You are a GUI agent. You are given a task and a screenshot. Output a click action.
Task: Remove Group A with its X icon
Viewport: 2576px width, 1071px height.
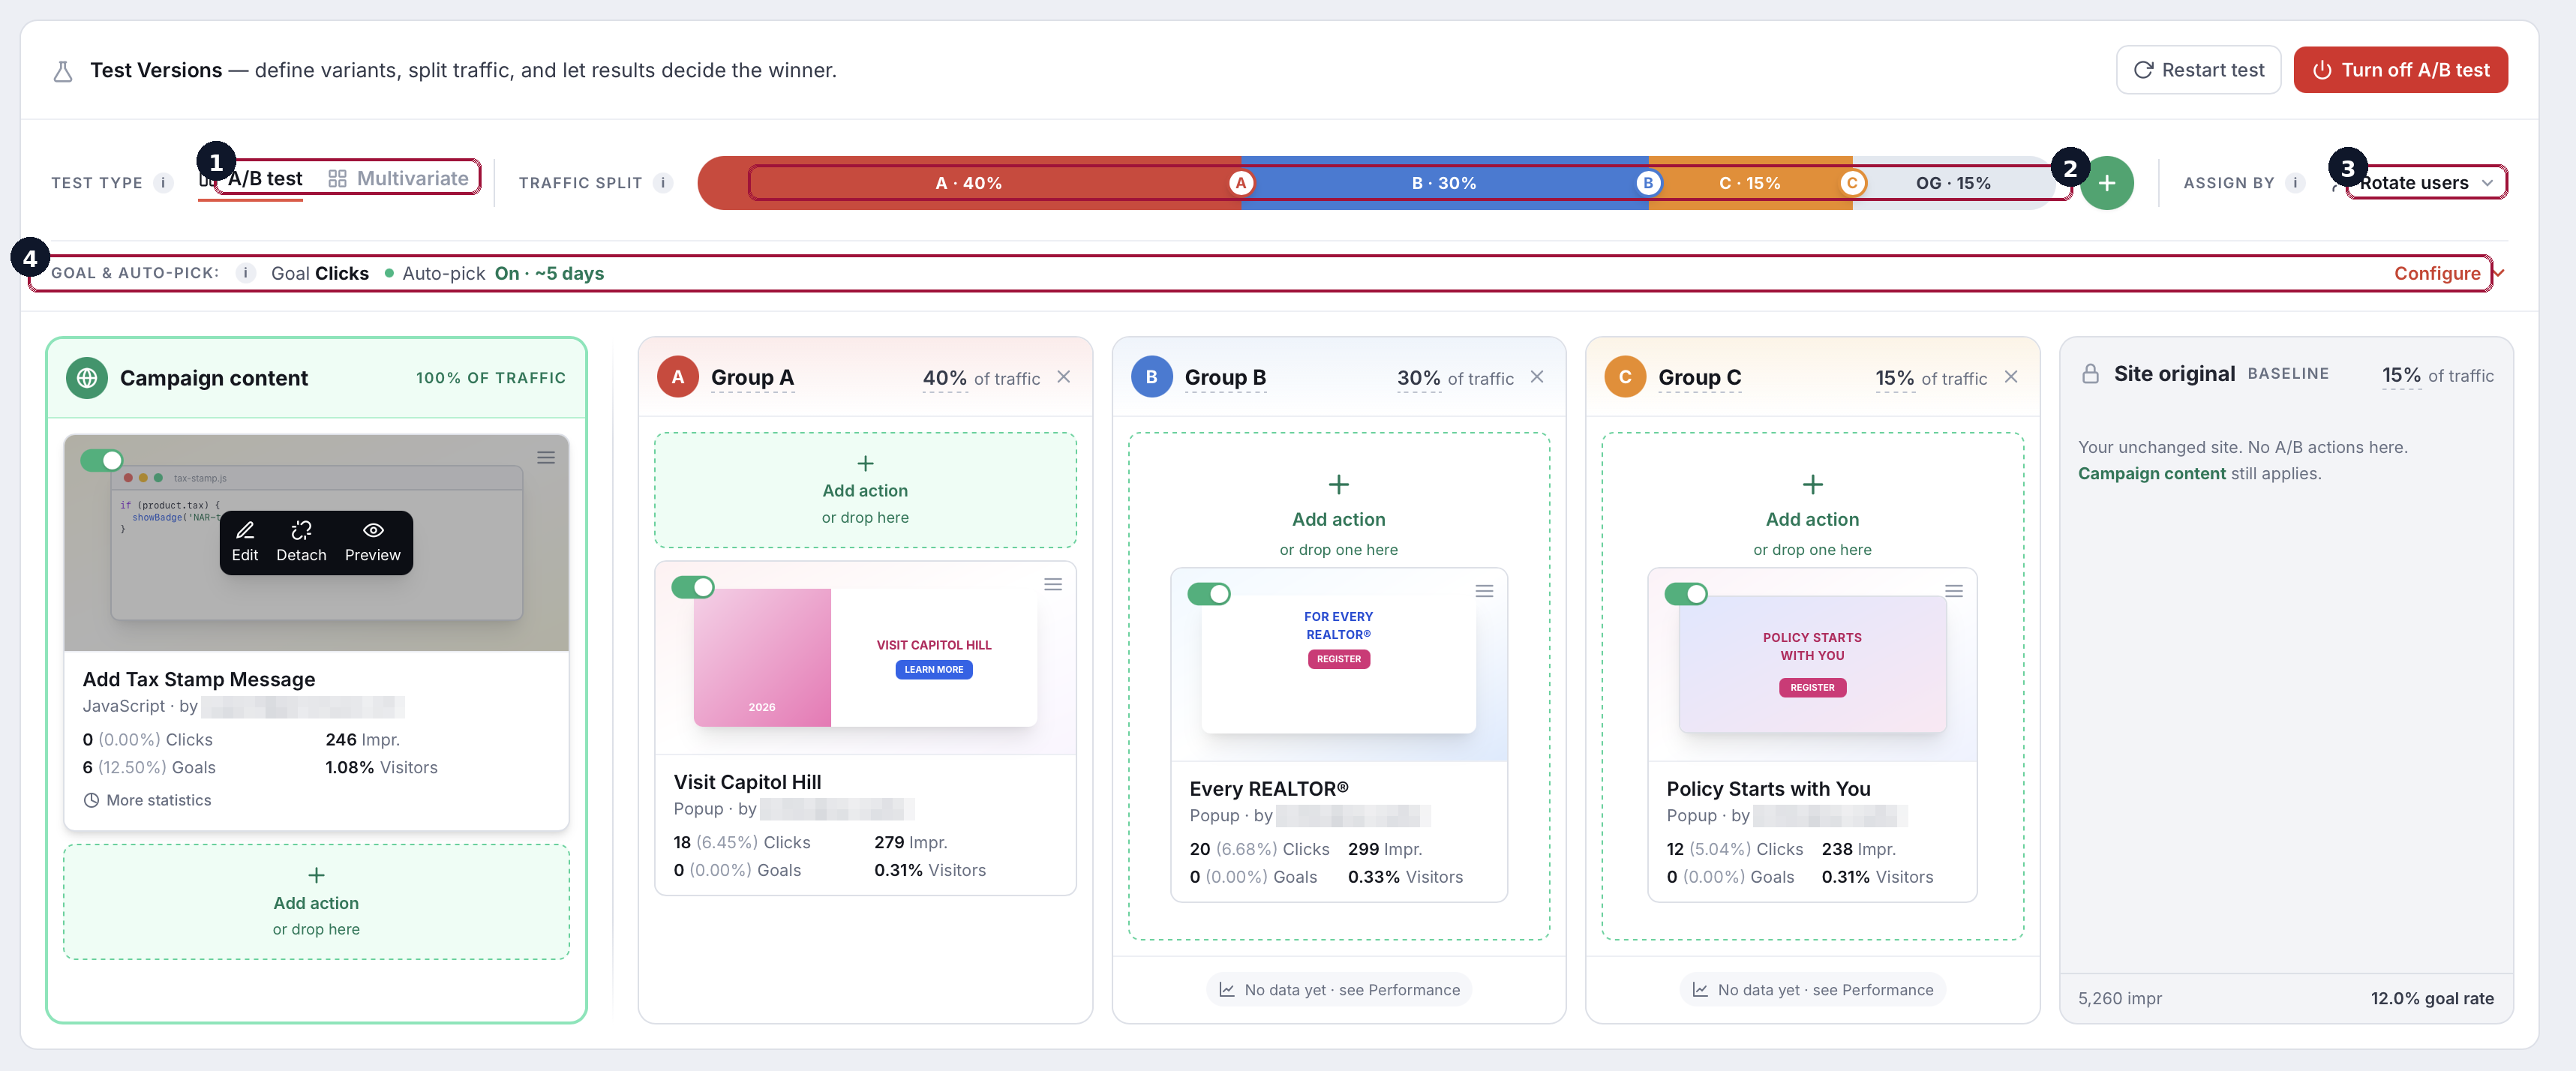pyautogui.click(x=1064, y=377)
